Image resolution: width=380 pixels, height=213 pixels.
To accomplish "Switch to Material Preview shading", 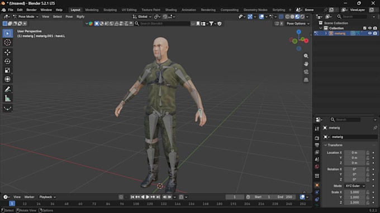I will pos(297,17).
